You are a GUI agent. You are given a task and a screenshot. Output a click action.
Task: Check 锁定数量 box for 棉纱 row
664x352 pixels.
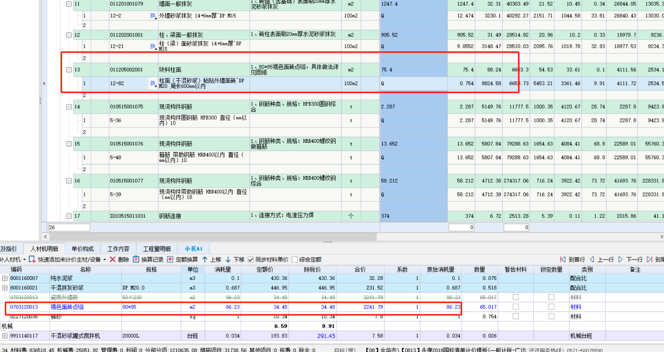(x=551, y=316)
